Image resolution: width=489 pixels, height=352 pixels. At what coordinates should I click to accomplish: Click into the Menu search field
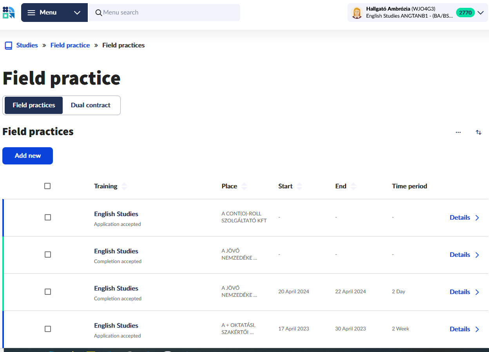coord(168,13)
